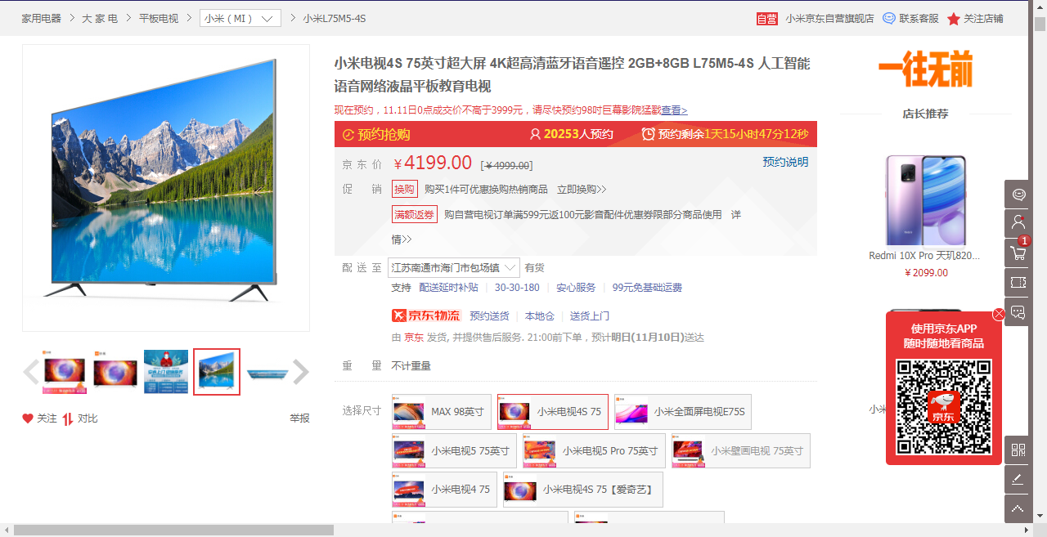Click the 30-30-180 service link
1047x537 pixels.
coord(517,288)
